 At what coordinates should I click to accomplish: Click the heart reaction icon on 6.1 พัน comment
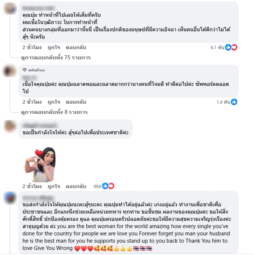234,47
